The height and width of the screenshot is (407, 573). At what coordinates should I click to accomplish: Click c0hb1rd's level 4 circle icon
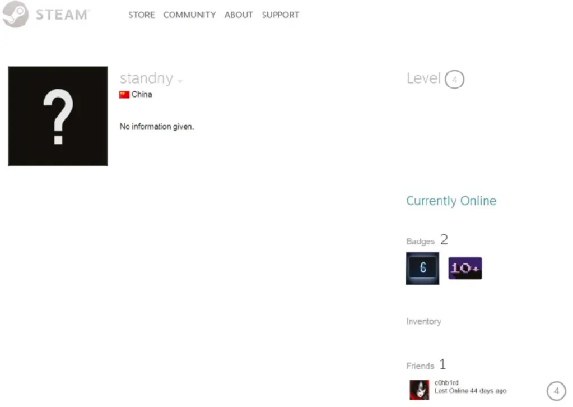556,391
